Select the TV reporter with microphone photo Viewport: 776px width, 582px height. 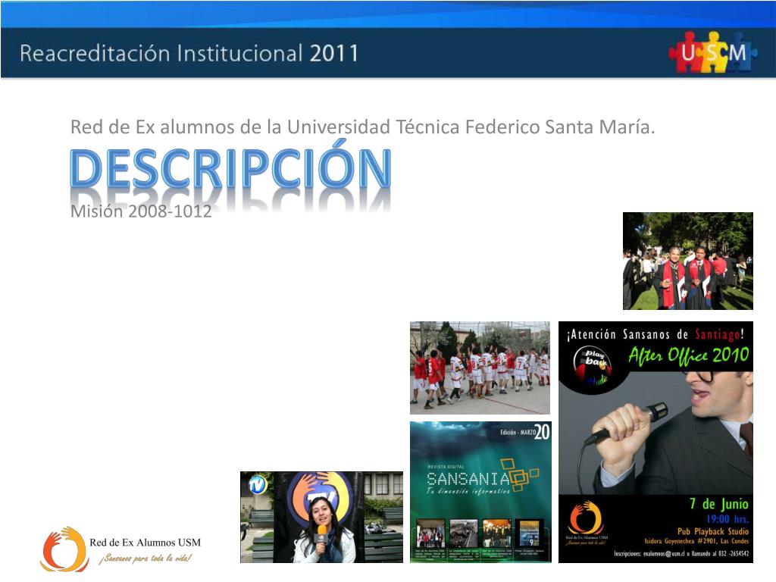321,517
